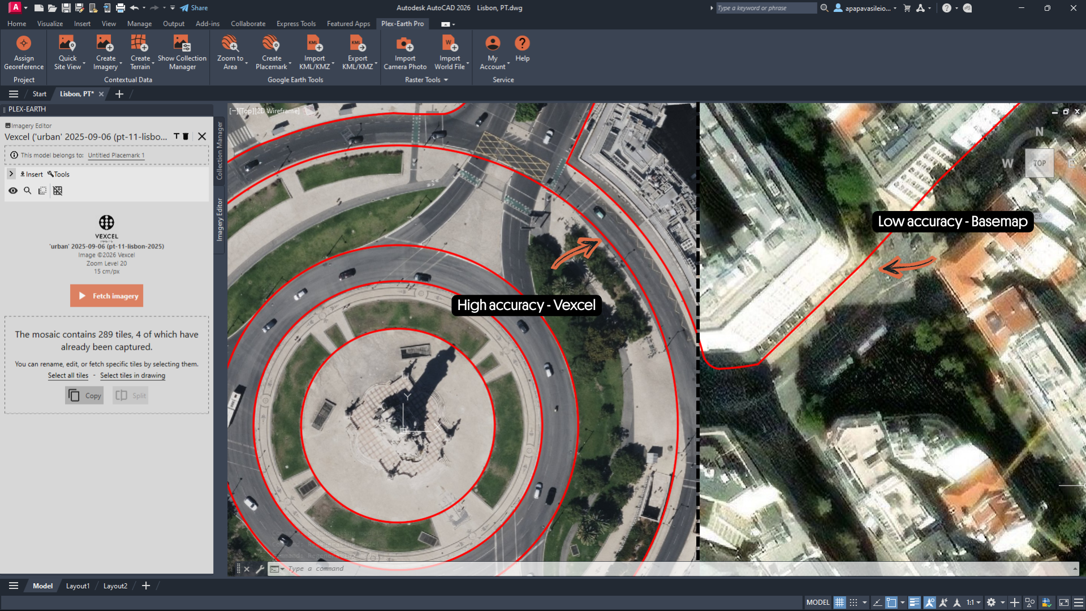
Task: Switch to the Layout1 tab
Action: 77,586
